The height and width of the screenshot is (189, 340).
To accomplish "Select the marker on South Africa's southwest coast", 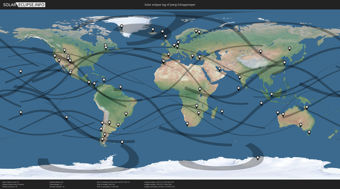I will [x=187, y=124].
